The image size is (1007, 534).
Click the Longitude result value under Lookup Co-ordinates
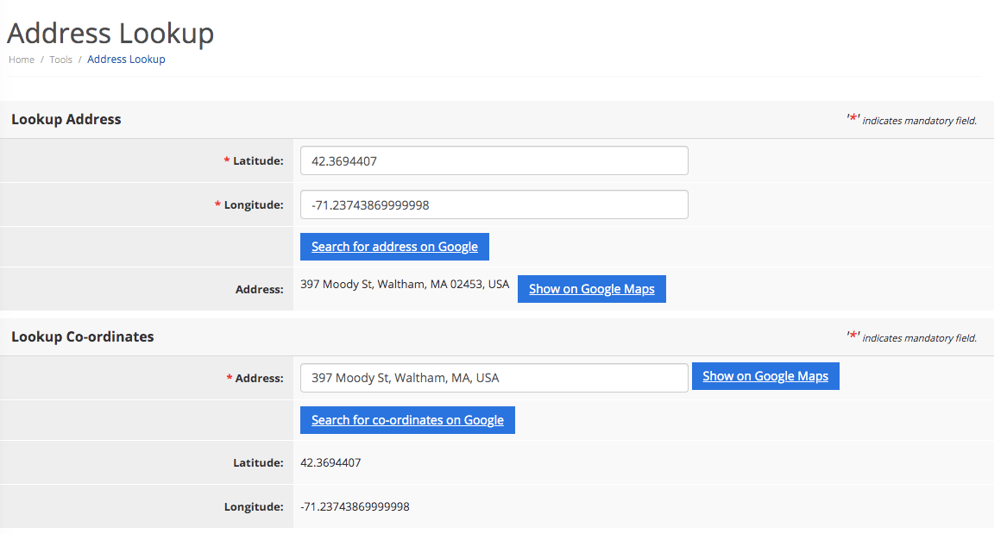coord(355,506)
